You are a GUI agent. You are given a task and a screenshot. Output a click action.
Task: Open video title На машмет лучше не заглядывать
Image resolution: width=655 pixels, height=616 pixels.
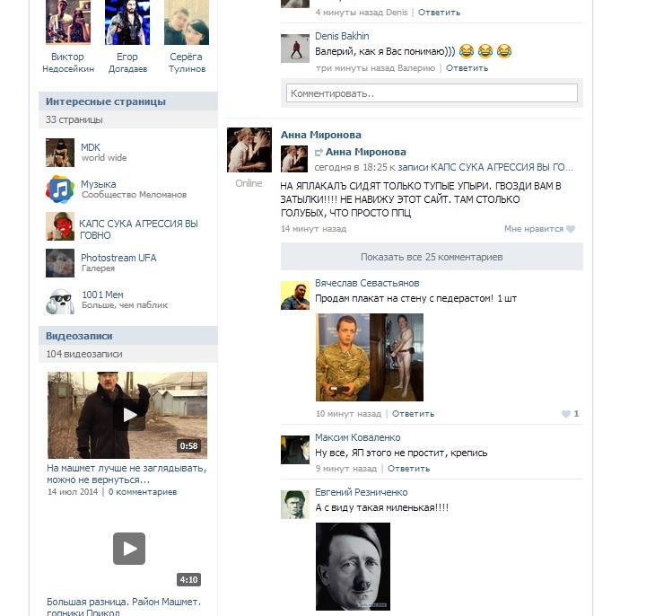pyautogui.click(x=127, y=474)
